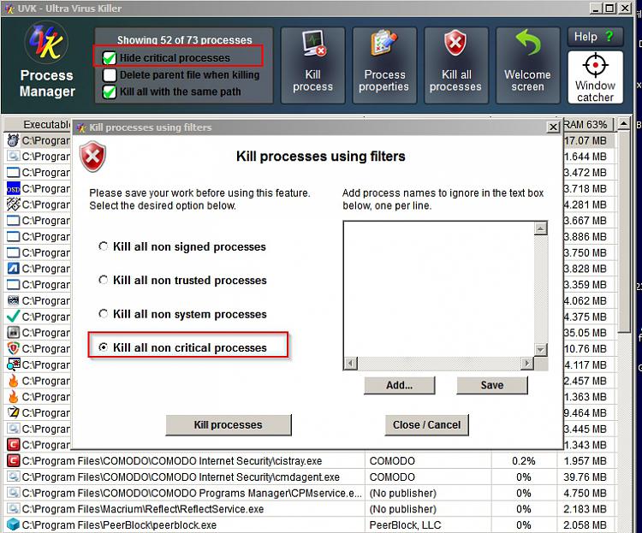The height and width of the screenshot is (533, 642).
Task: Click the red COMODO cistray icon
Action: (13, 460)
